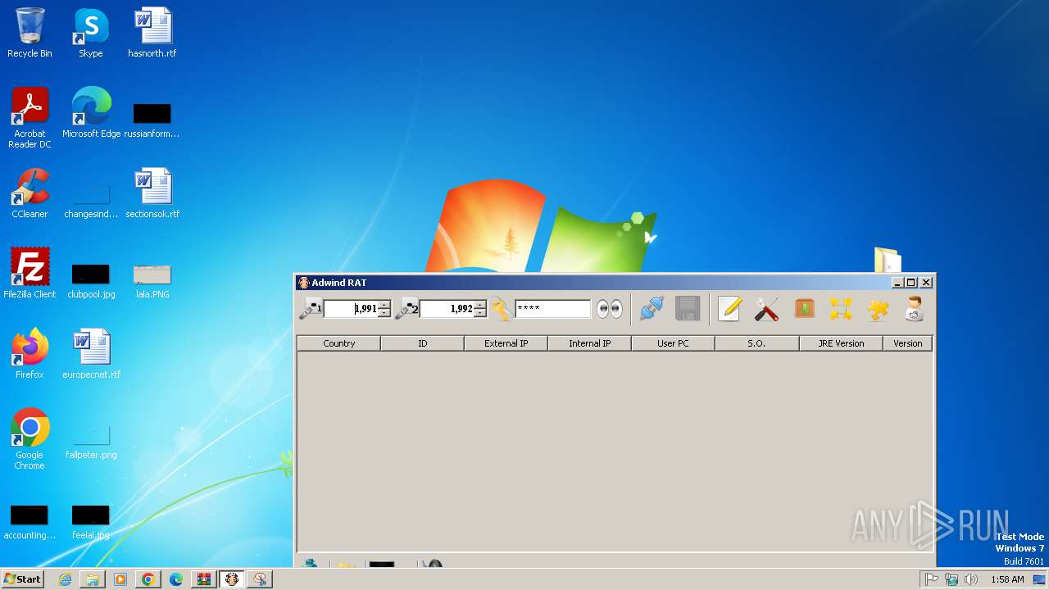Select Google Chrome desktop shortcut
Screen dimensions: 1049x590
30,439
